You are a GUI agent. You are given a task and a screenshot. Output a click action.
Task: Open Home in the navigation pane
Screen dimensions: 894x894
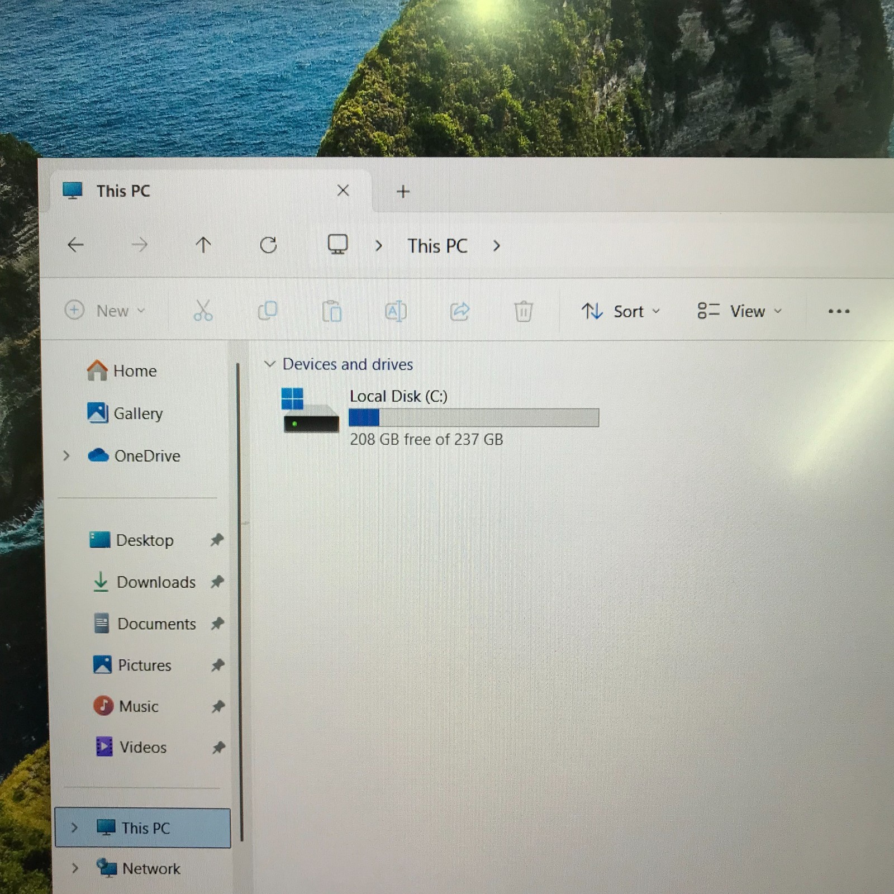pyautogui.click(x=122, y=370)
